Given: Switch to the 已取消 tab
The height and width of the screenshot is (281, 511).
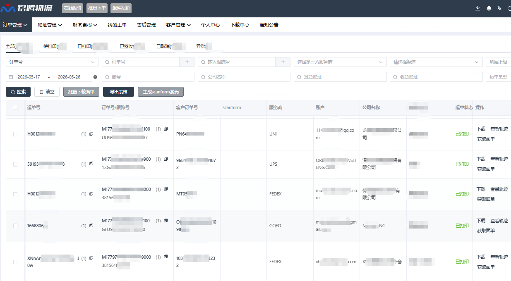Looking at the screenshot, I should click(171, 46).
